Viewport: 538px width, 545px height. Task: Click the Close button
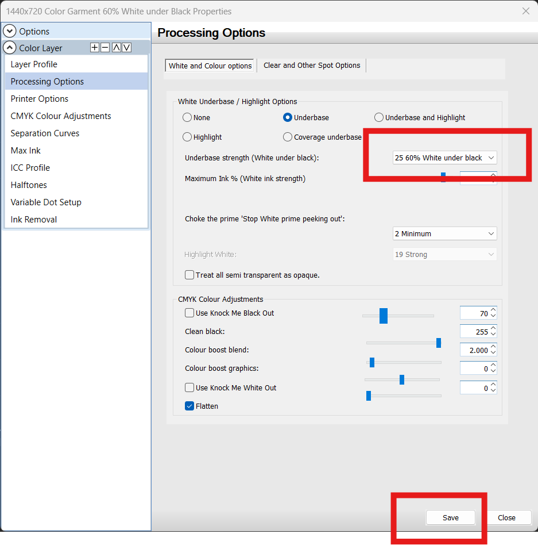507,517
